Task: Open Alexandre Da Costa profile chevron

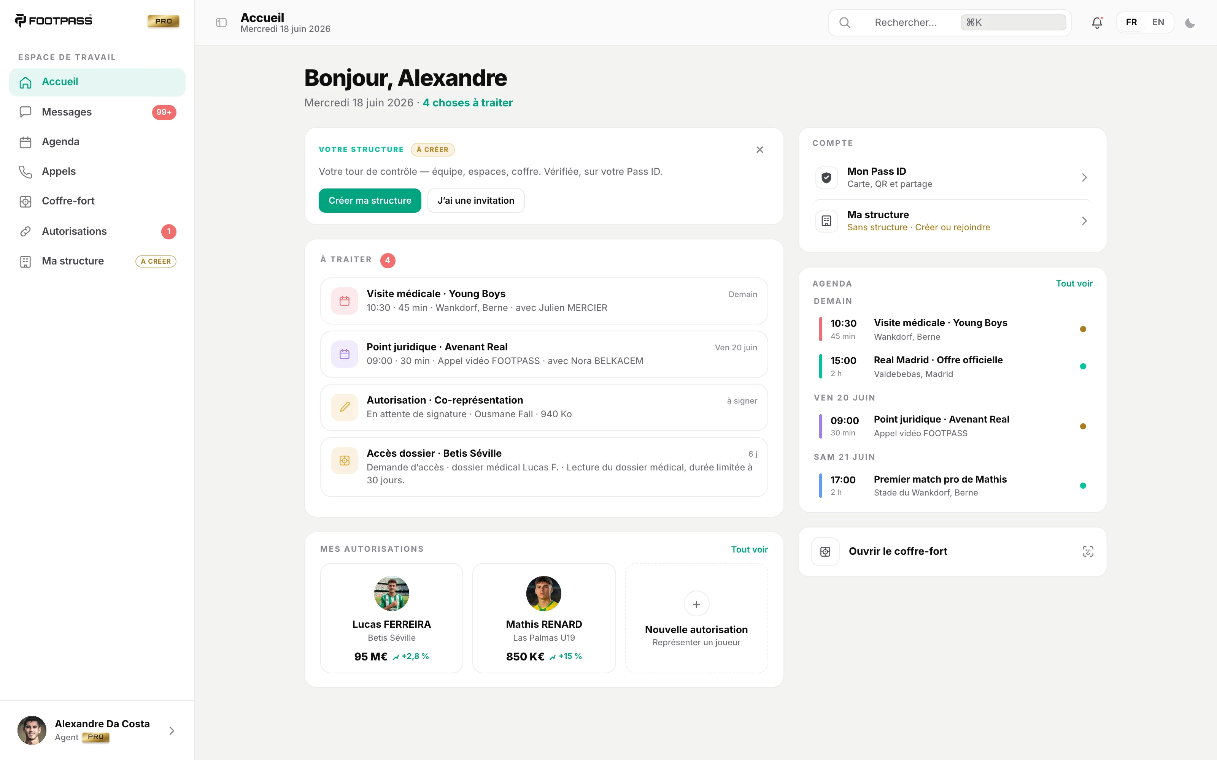Action: 172,730
